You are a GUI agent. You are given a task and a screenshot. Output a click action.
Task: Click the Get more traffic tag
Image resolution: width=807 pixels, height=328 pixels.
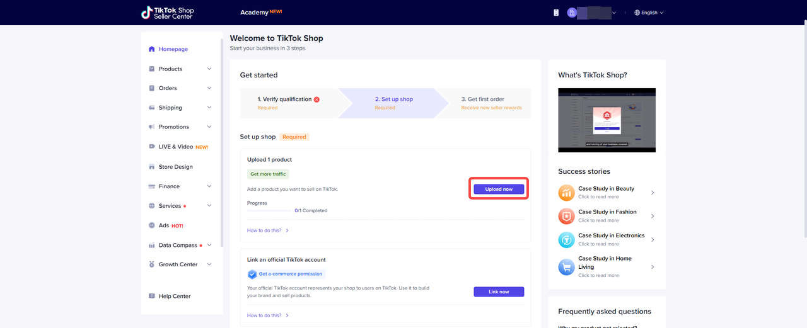pos(268,174)
